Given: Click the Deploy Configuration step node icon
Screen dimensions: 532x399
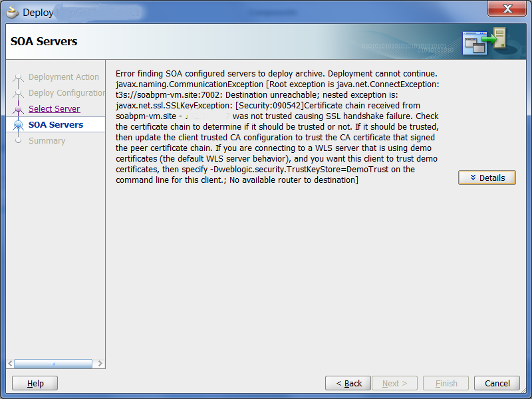Looking at the screenshot, I should point(19,93).
